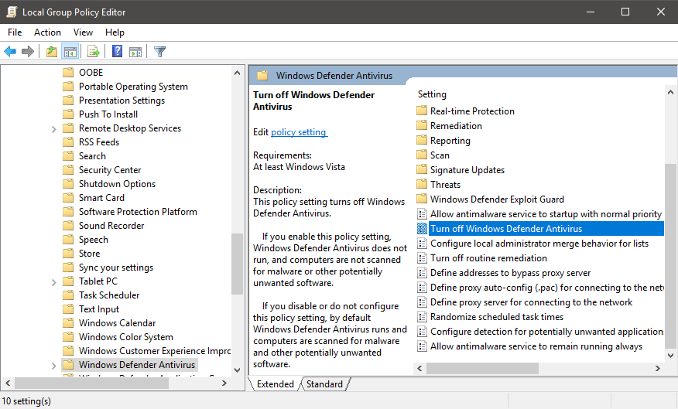Click the Threats folder icon

point(422,184)
